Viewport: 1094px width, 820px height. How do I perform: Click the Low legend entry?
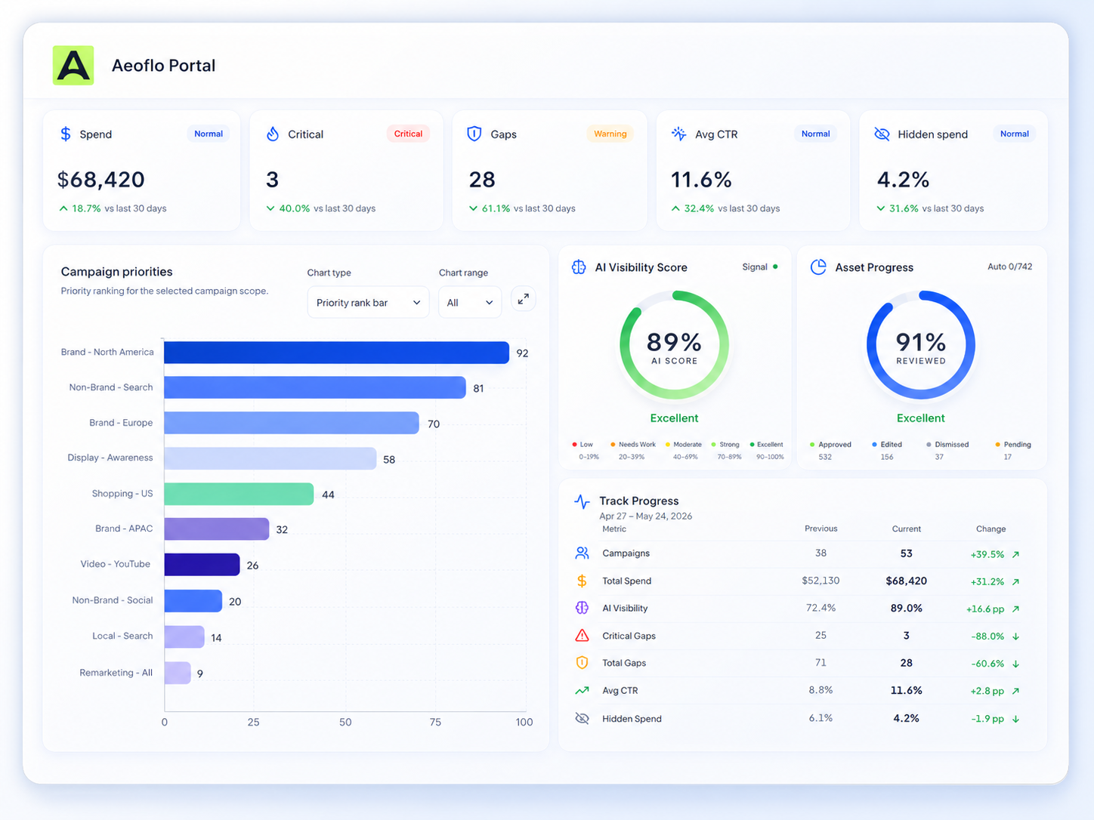586,450
